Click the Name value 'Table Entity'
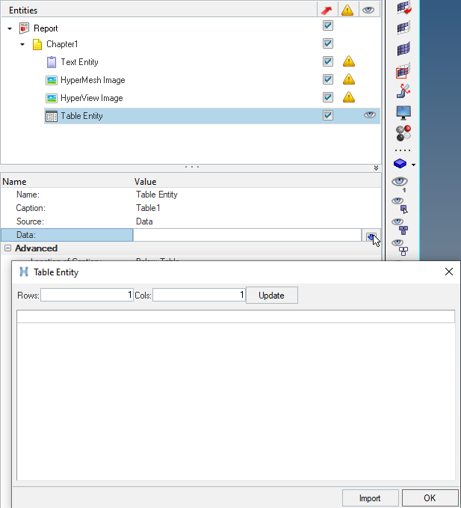461x508 pixels. pos(157,195)
